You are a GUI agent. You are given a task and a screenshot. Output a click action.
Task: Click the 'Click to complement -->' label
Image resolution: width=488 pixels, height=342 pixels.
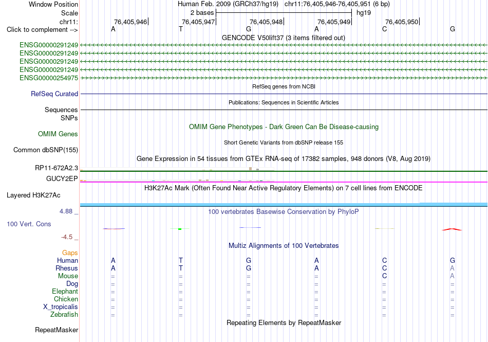42,30
